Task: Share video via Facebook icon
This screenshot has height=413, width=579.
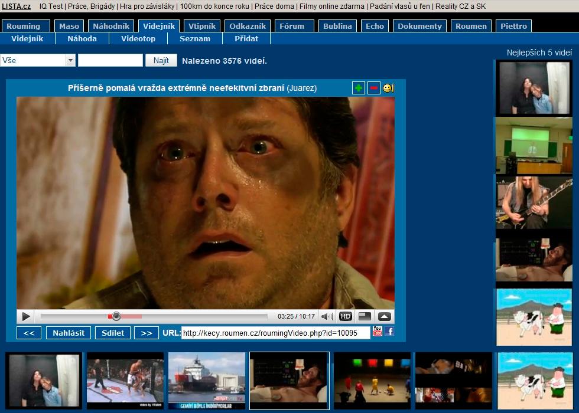Action: tap(389, 331)
